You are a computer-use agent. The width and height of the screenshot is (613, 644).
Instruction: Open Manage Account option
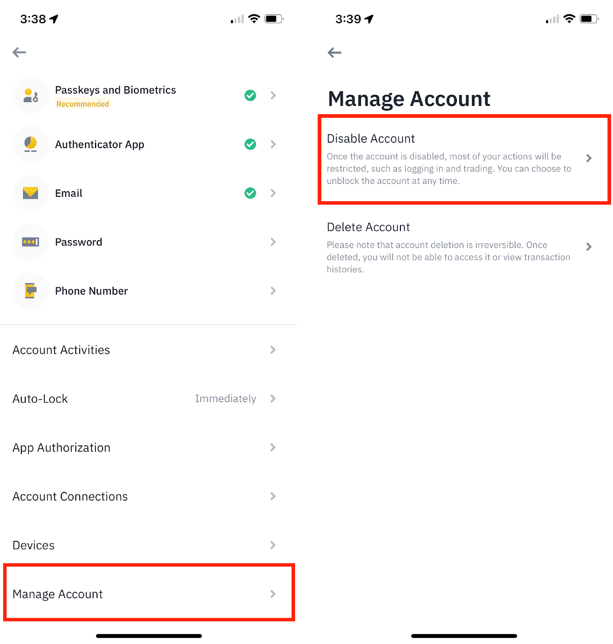(x=149, y=594)
